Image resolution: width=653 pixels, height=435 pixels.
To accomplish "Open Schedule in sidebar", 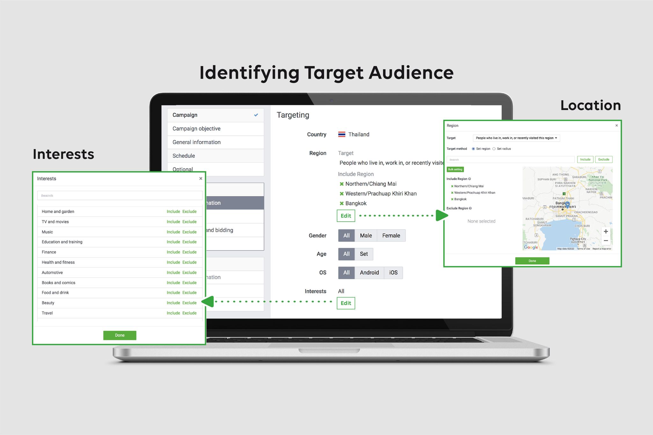I will [216, 156].
